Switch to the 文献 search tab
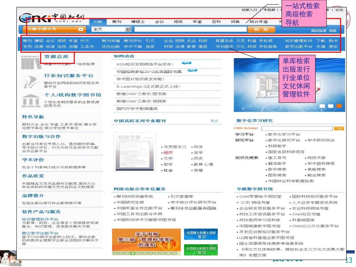Image resolution: width=356 pixels, height=267 pixels. pos(98,22)
